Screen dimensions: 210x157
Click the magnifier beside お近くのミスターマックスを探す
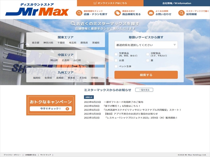(73, 24)
